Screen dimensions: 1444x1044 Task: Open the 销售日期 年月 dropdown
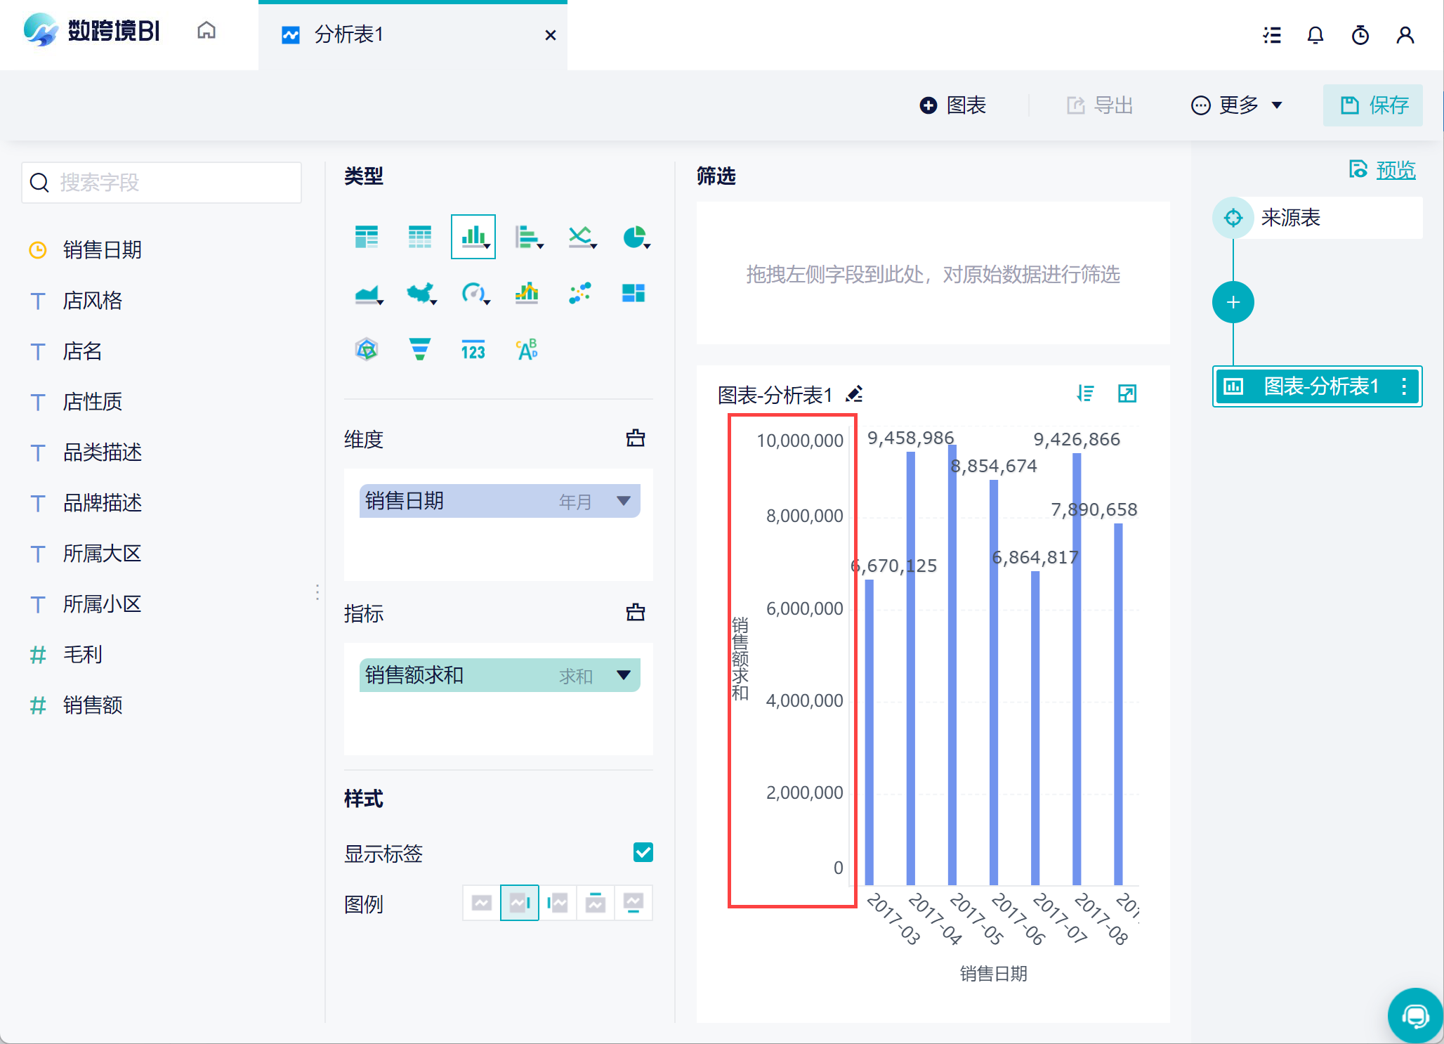[x=623, y=501]
